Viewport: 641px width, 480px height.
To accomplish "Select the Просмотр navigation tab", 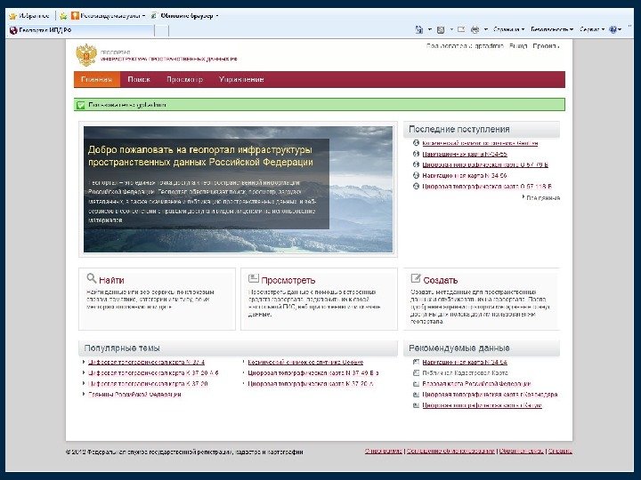I will pos(185,80).
